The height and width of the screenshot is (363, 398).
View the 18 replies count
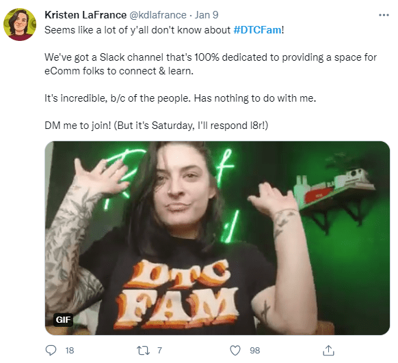click(x=70, y=350)
